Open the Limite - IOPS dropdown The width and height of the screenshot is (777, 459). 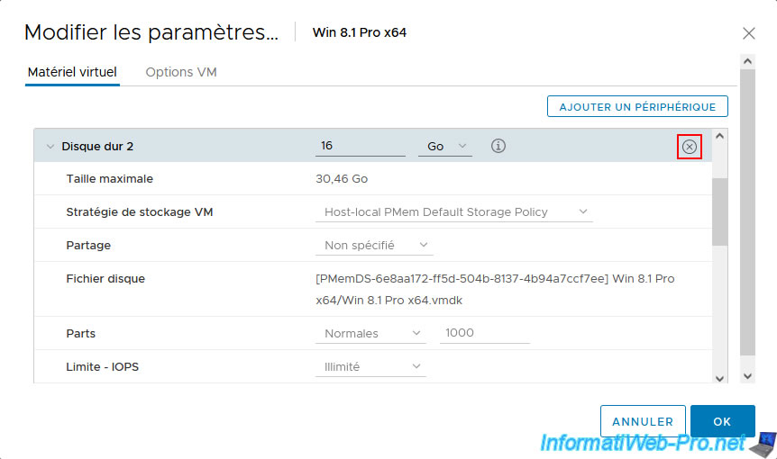[370, 366]
